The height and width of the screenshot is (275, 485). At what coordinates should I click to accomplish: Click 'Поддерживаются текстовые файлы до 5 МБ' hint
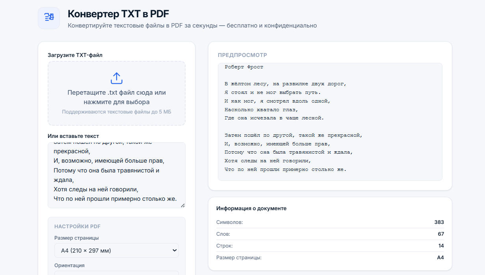(117, 112)
